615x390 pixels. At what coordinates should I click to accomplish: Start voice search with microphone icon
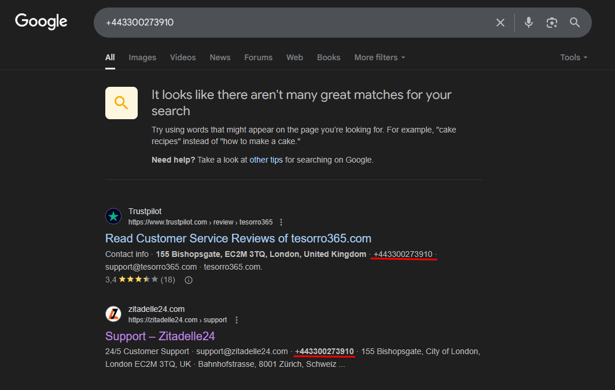click(528, 23)
